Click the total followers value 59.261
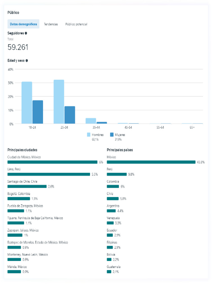Viewport: 216px width, 288px height. click(x=18, y=47)
